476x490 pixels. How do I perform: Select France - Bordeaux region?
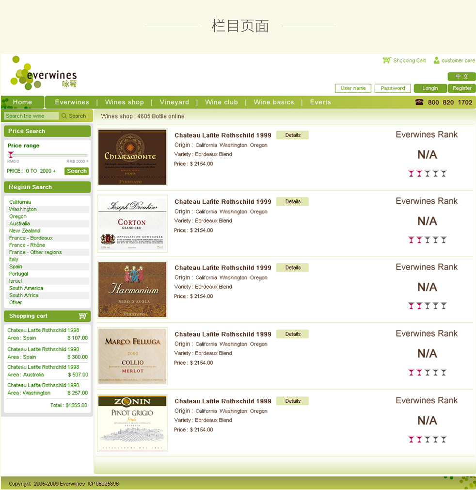[x=31, y=238]
